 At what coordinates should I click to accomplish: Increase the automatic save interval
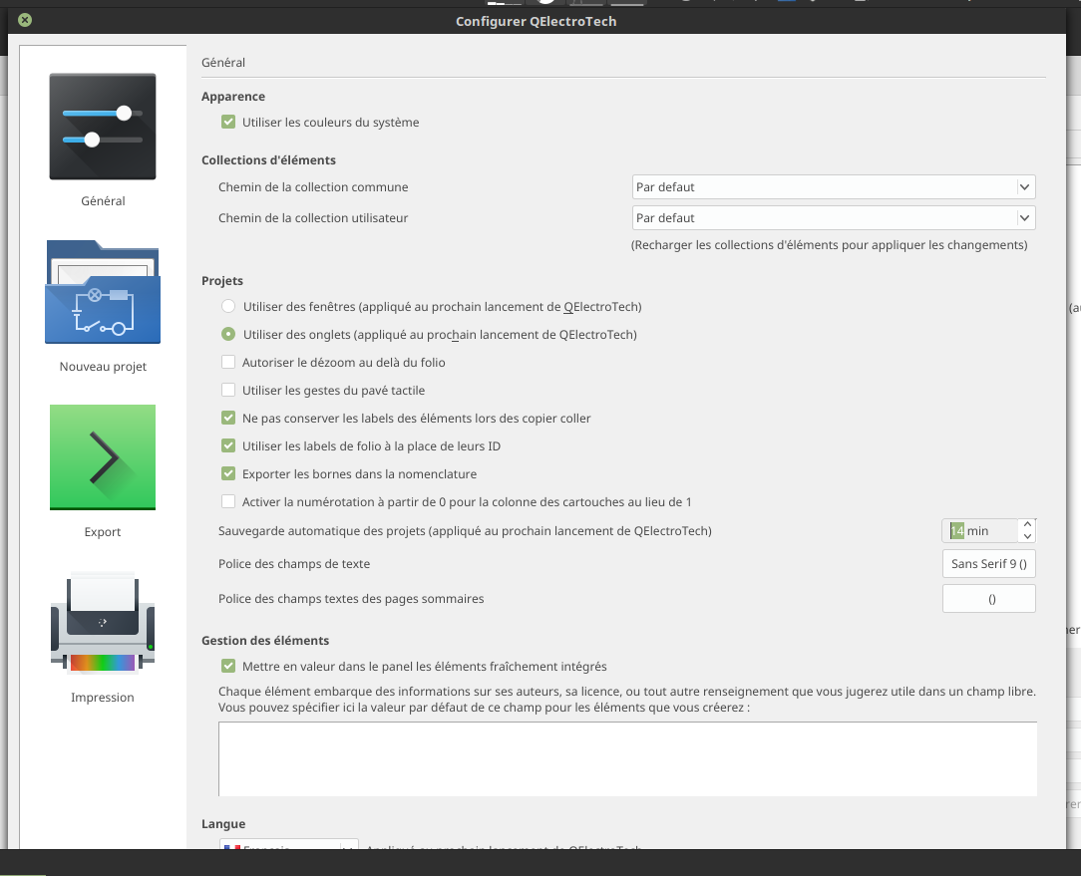[1027, 525]
